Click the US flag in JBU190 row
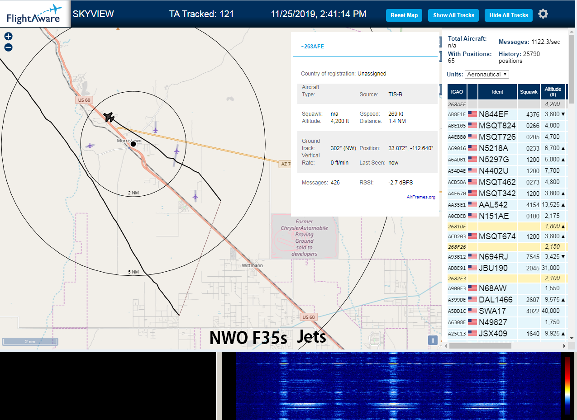 [472, 268]
